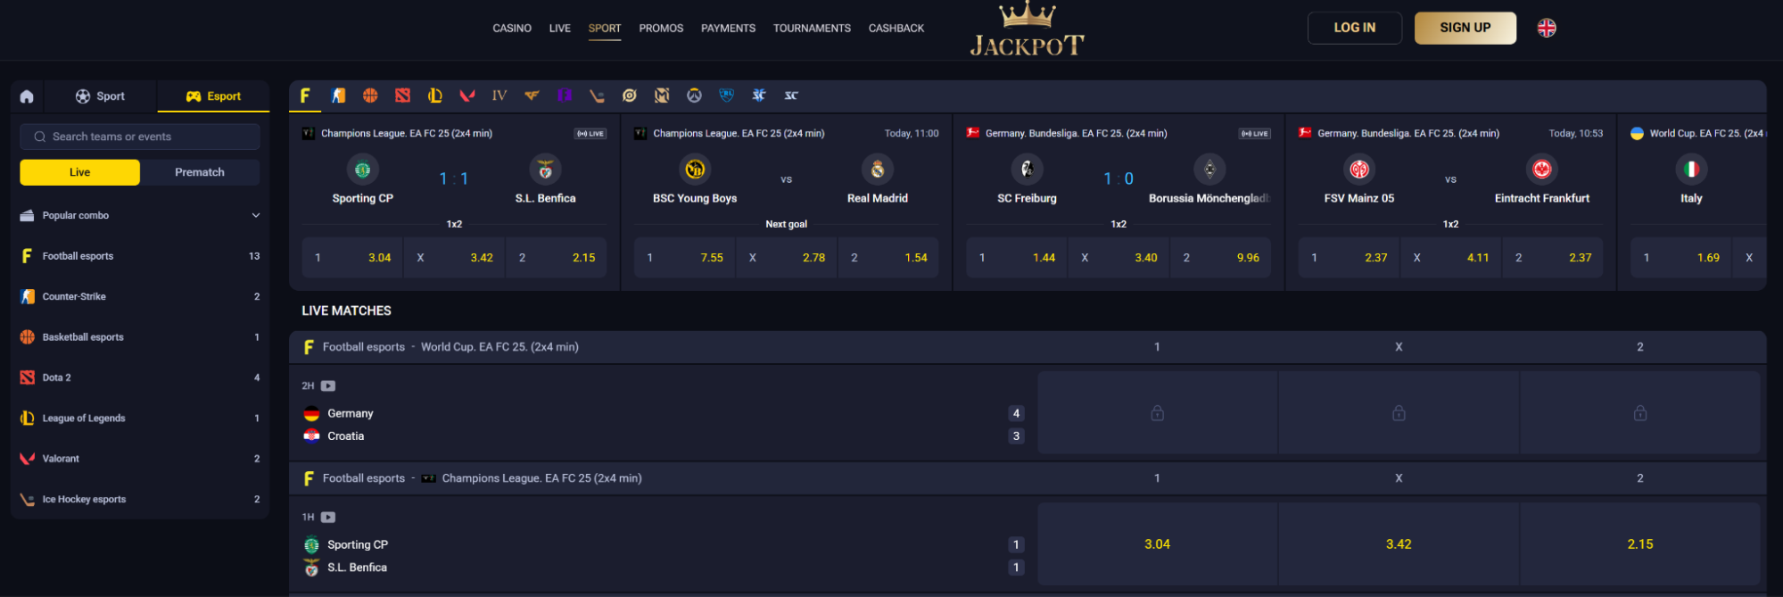Bet draw at 3.42 in live matches list
Image resolution: width=1783 pixels, height=597 pixels.
coord(1399,544)
